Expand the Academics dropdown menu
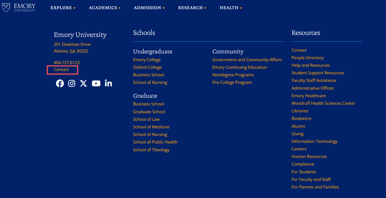Viewport: 386px width, 198px height. [104, 8]
